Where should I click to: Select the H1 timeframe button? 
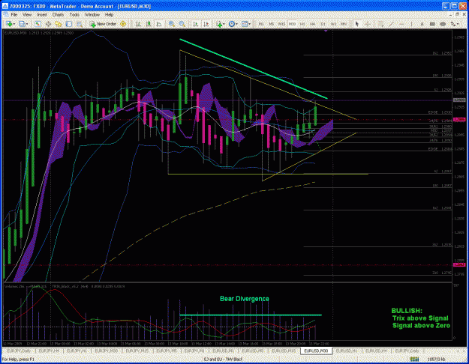(x=302, y=24)
